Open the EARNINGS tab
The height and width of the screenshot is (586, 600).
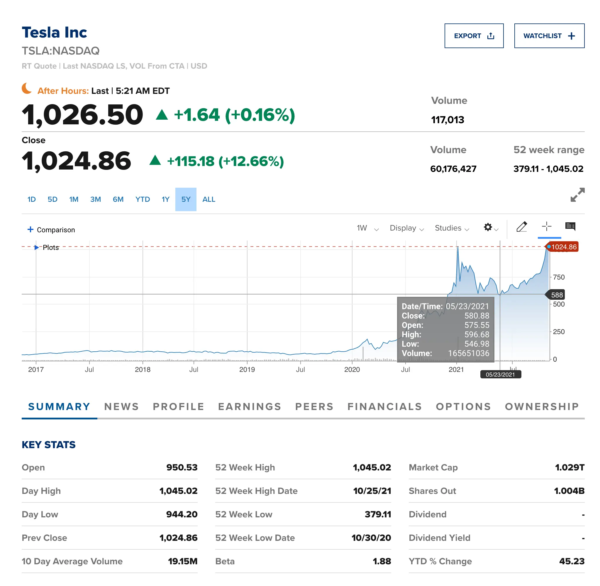[250, 407]
